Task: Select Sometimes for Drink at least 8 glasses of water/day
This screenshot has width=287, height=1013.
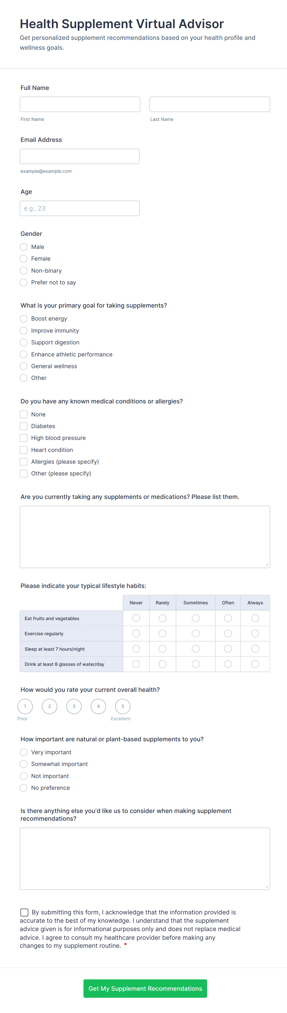Action: (x=196, y=664)
